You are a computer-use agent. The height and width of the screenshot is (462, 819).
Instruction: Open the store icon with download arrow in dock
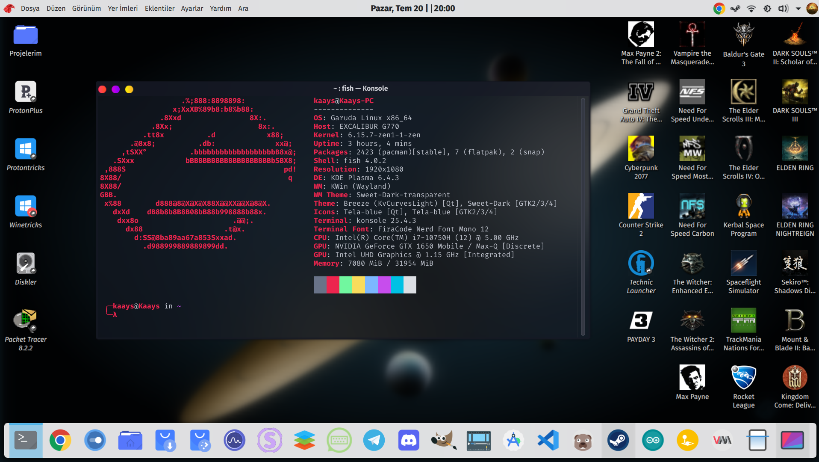(165, 440)
